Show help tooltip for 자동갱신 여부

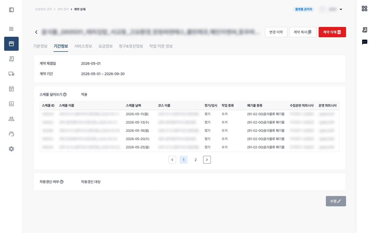(62, 182)
